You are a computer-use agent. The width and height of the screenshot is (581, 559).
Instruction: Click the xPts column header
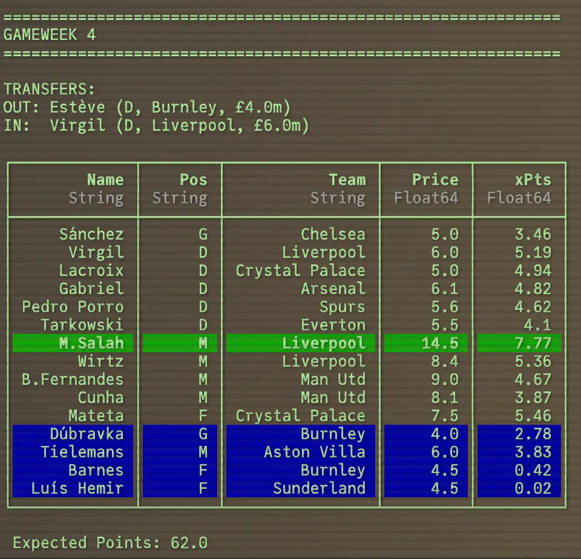point(533,180)
